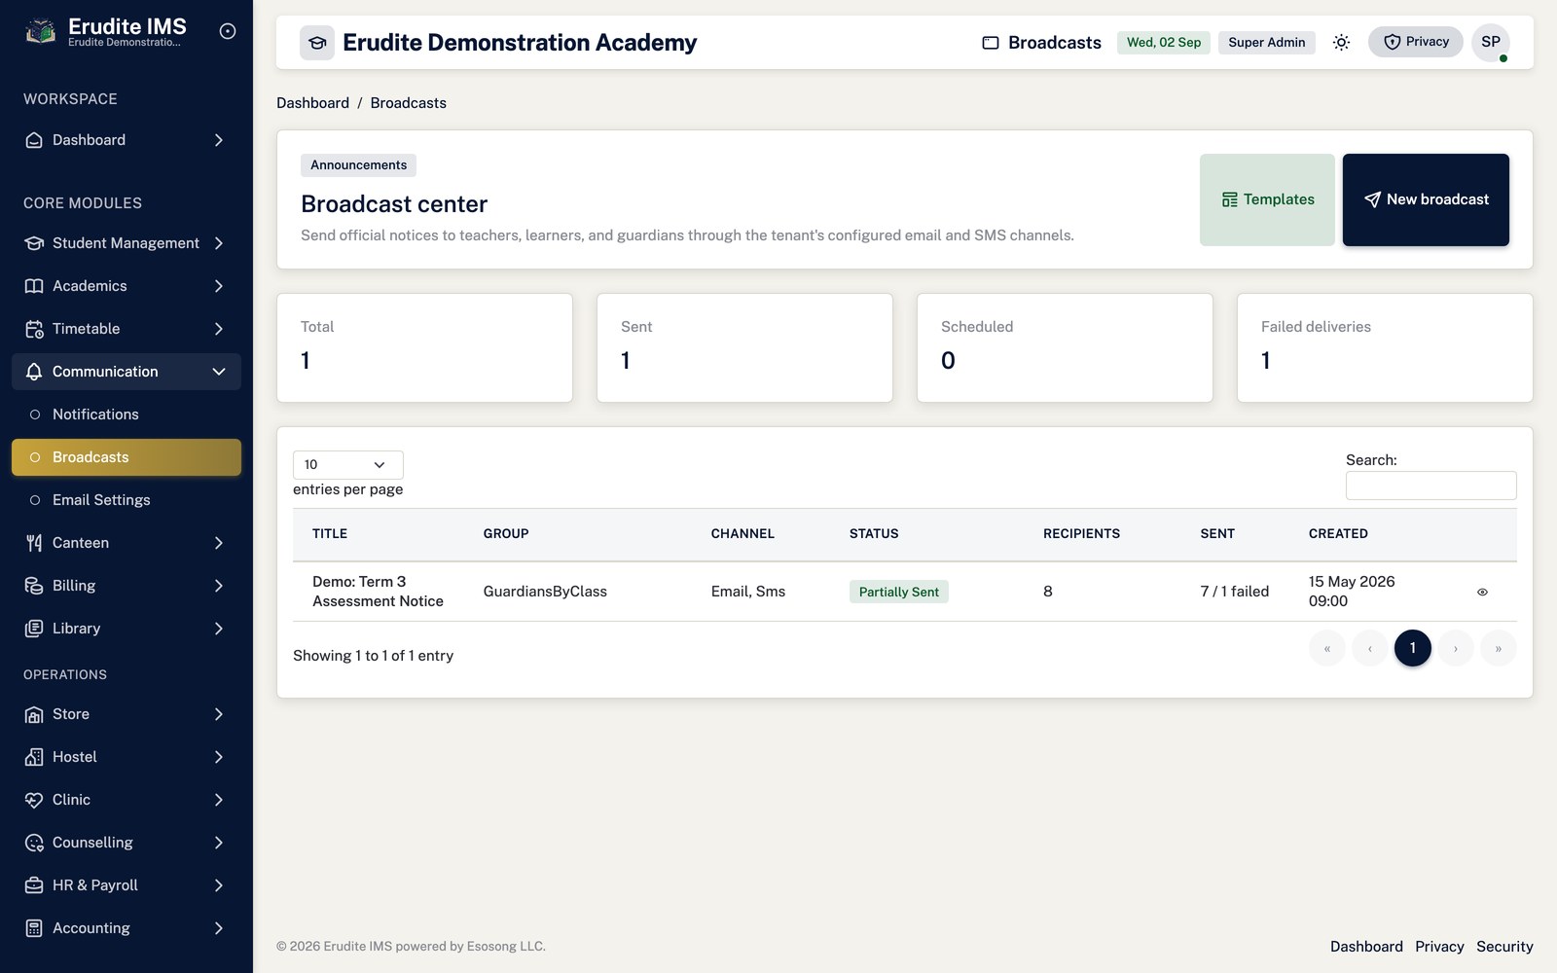Expand the Billing submenu chevron
This screenshot has width=1557, height=973.
[x=219, y=586]
